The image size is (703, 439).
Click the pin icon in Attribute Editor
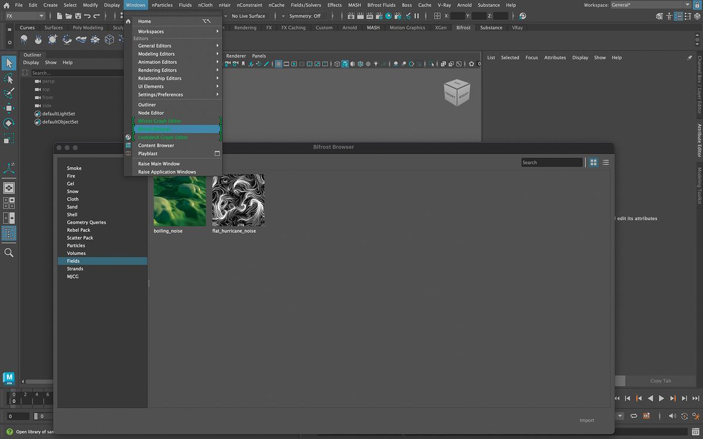[x=690, y=57]
